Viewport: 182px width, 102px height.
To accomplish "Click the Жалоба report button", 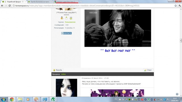I will 58,70.
